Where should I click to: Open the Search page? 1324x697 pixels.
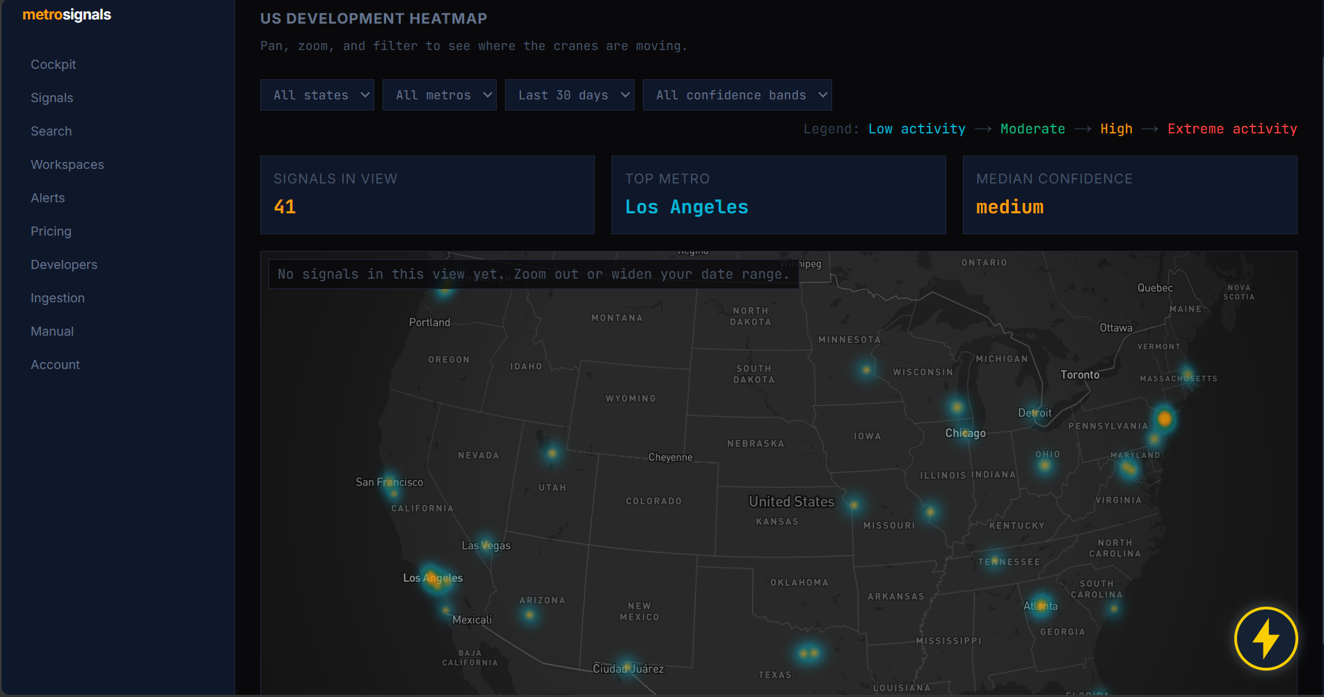click(51, 131)
